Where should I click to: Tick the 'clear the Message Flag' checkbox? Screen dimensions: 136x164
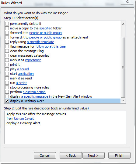click(x=7, y=51)
